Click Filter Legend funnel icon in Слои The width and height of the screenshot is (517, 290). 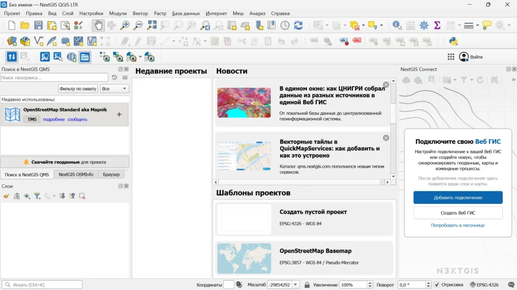click(37, 196)
